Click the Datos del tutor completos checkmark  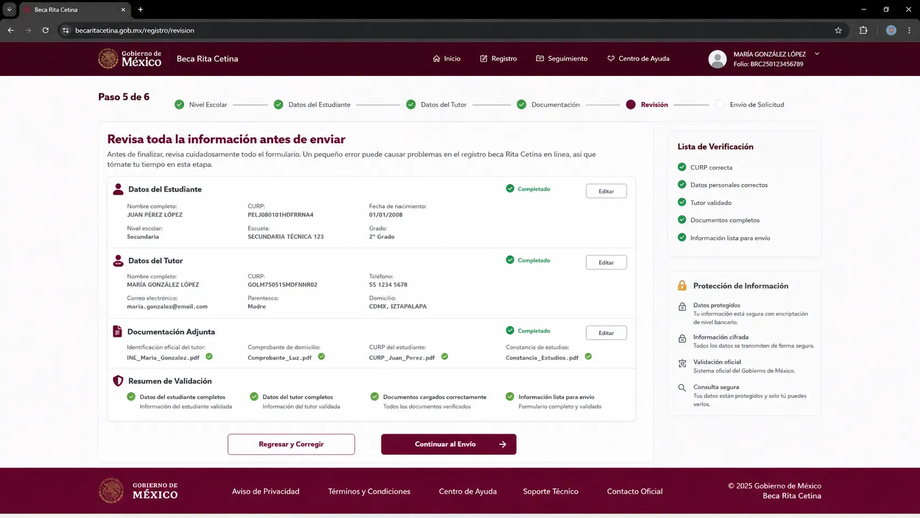[254, 396]
